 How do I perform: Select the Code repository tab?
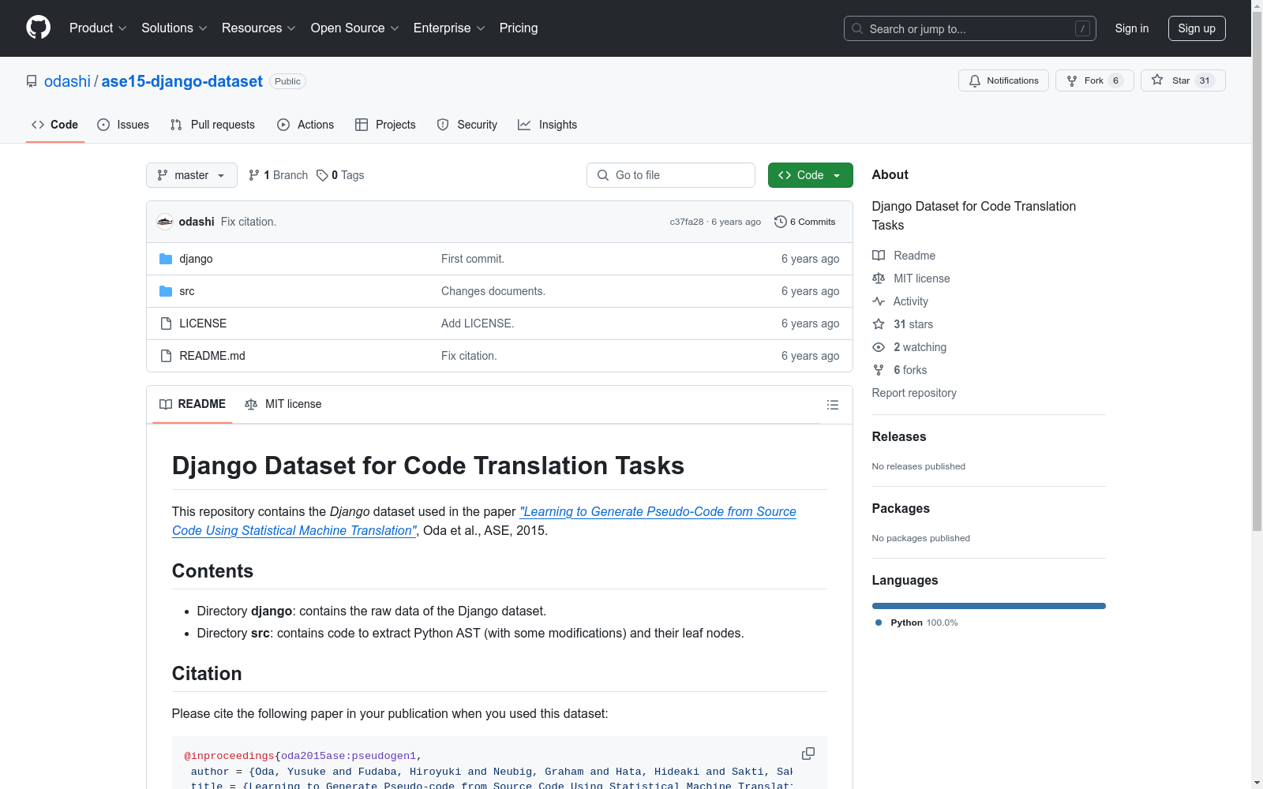tap(55, 125)
